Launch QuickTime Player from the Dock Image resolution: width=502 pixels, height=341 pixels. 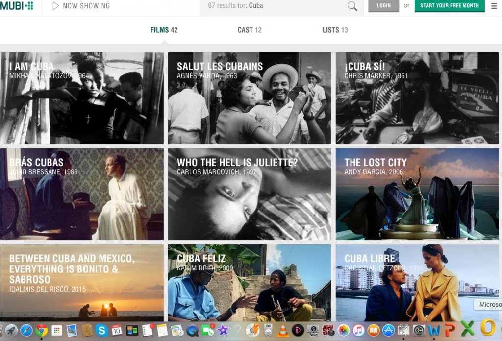[x=192, y=330]
